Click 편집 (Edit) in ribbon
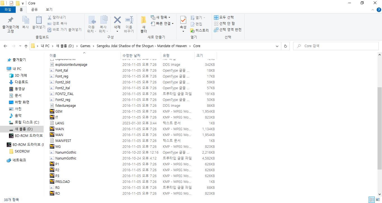This screenshot has height=203, width=382. [196, 24]
